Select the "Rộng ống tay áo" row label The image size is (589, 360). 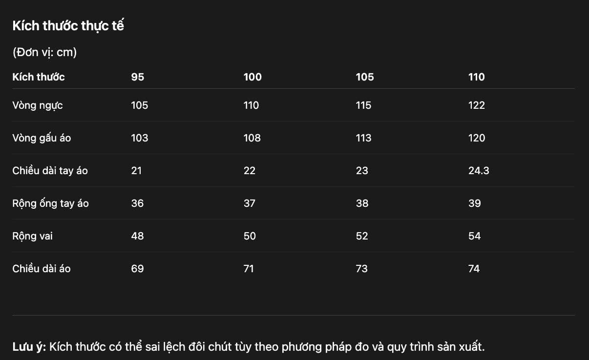coord(50,203)
